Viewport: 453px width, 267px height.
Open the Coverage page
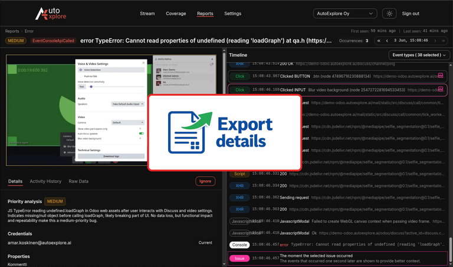[x=176, y=14]
